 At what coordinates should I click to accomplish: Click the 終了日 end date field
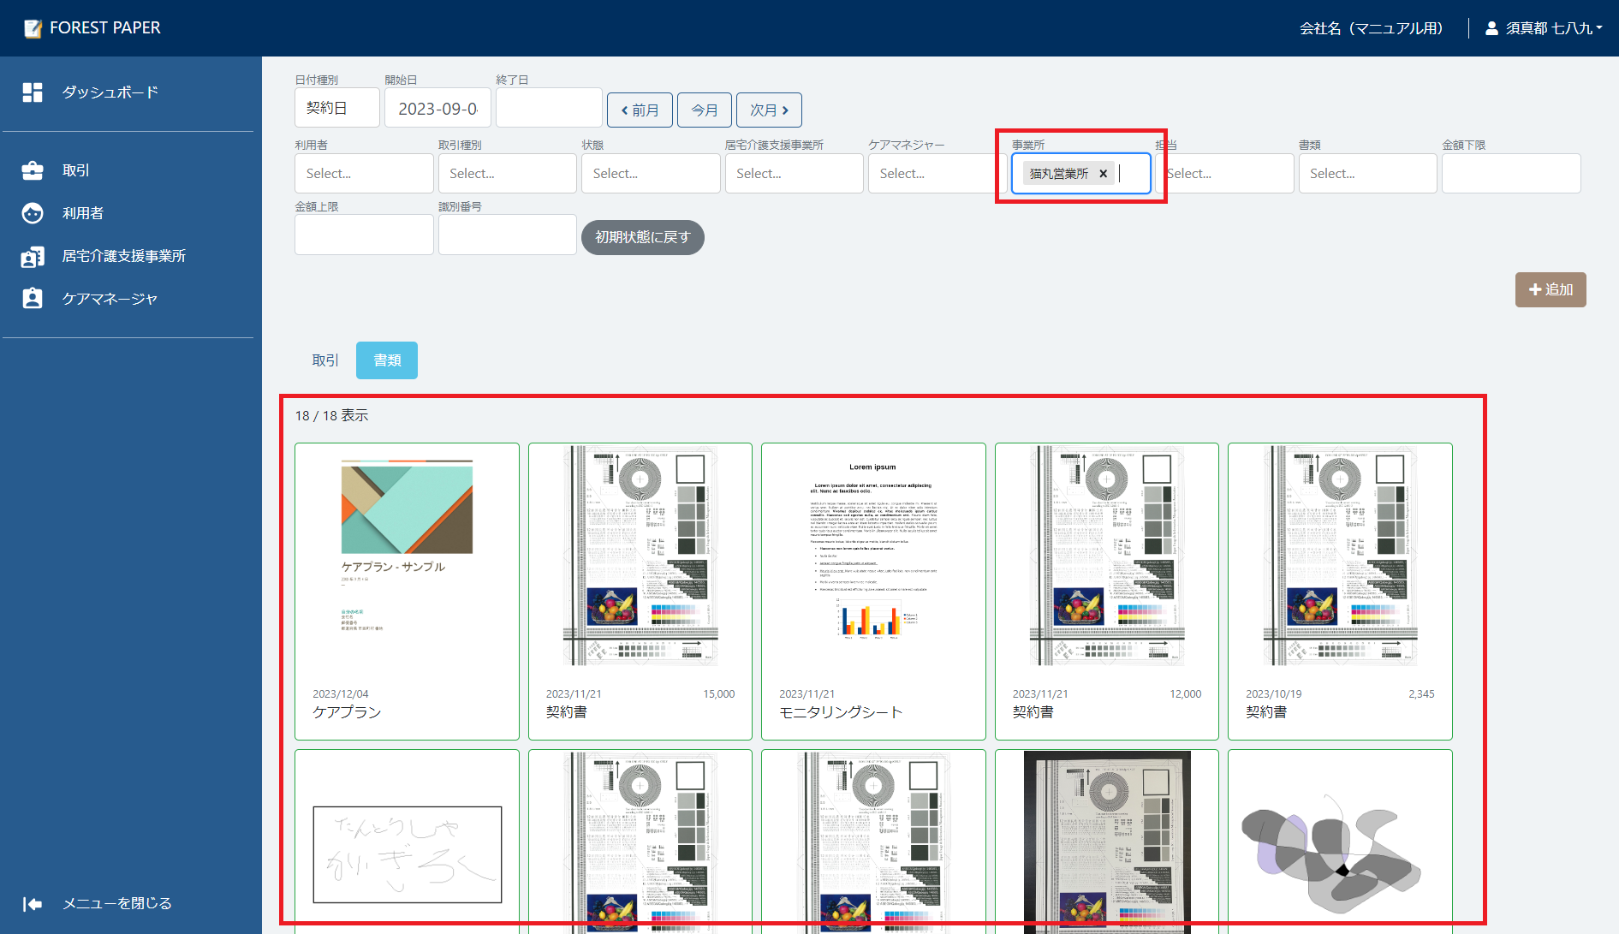(x=548, y=109)
